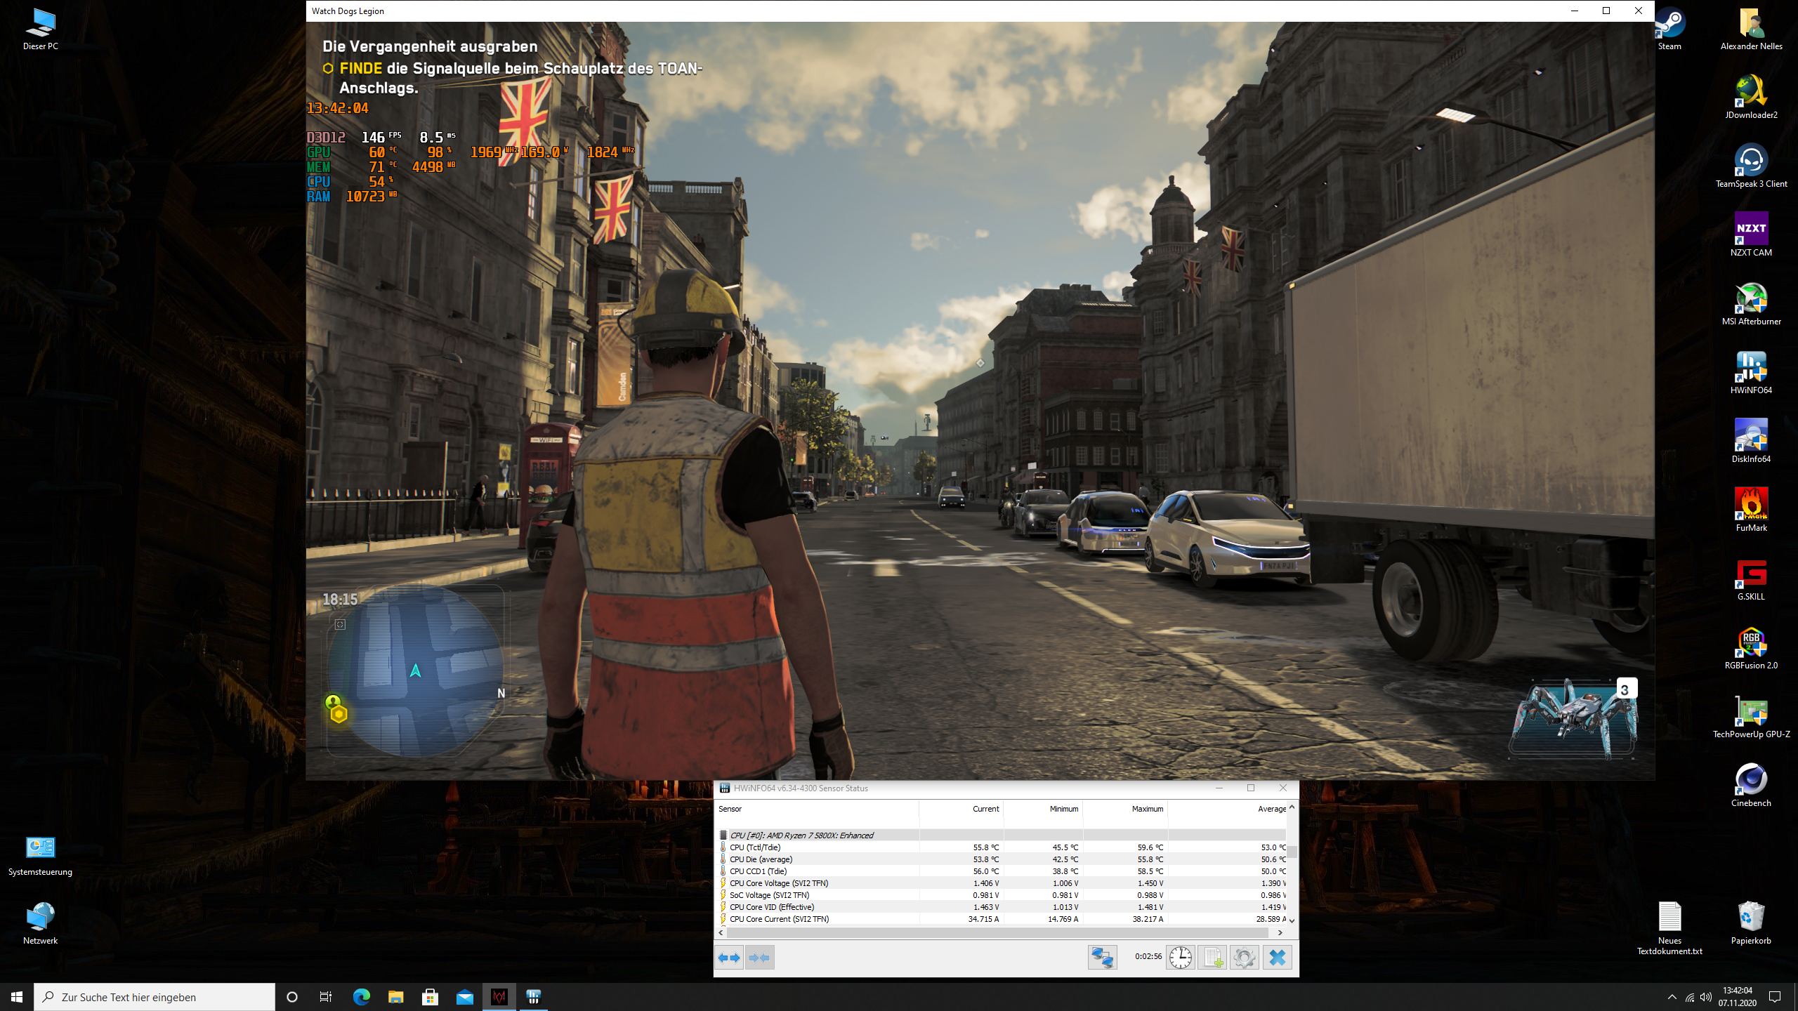Switch to Watch Dogs Legion taskbar button
The height and width of the screenshot is (1011, 1798).
coord(499,997)
